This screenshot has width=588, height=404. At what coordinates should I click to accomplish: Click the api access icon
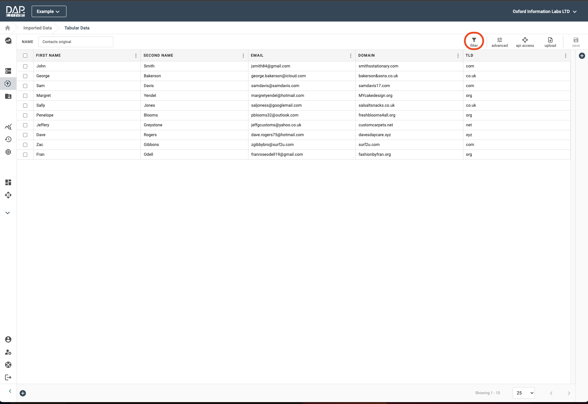525,41
